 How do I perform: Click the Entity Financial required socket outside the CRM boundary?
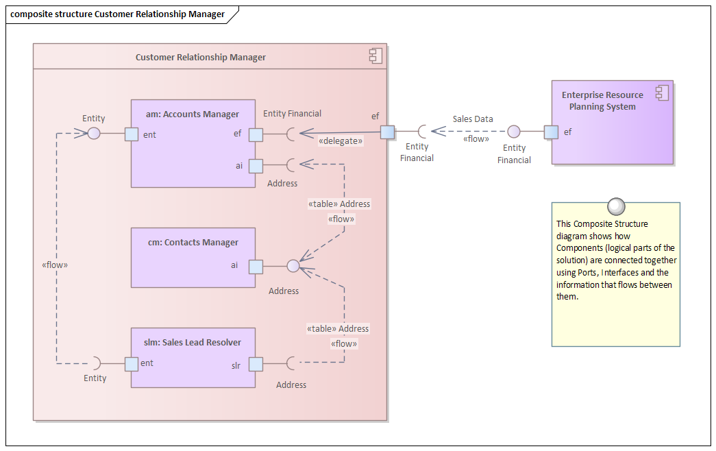pyautogui.click(x=422, y=132)
